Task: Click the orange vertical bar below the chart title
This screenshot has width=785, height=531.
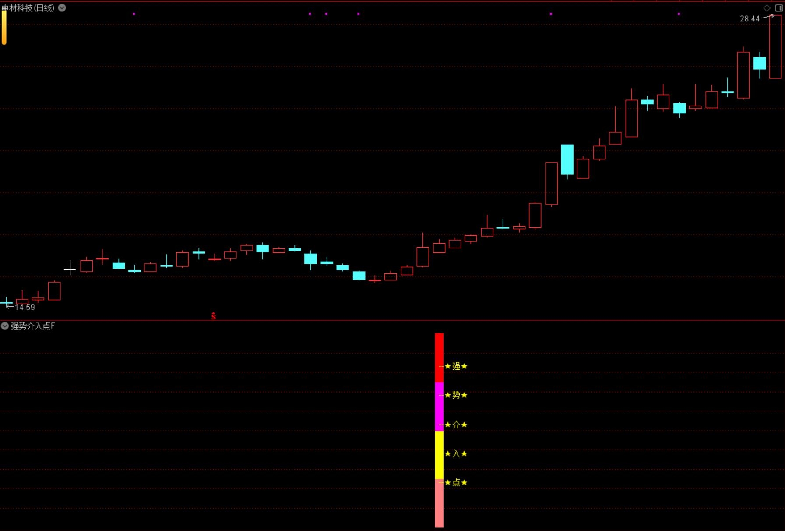Action: click(4, 27)
